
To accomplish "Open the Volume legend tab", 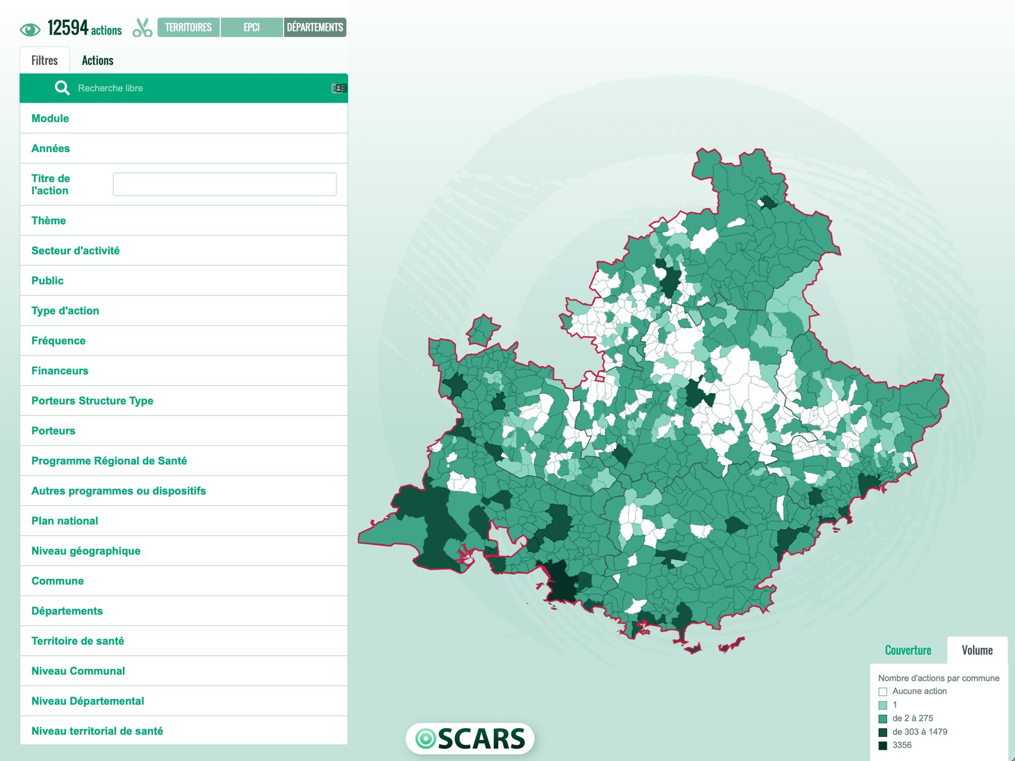I will 977,650.
